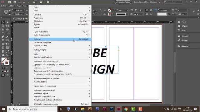Image resolution: width=200 pixels, height=112 pixels.
Task: Open stroke weight 0 pt dropdown
Action: [127, 10]
